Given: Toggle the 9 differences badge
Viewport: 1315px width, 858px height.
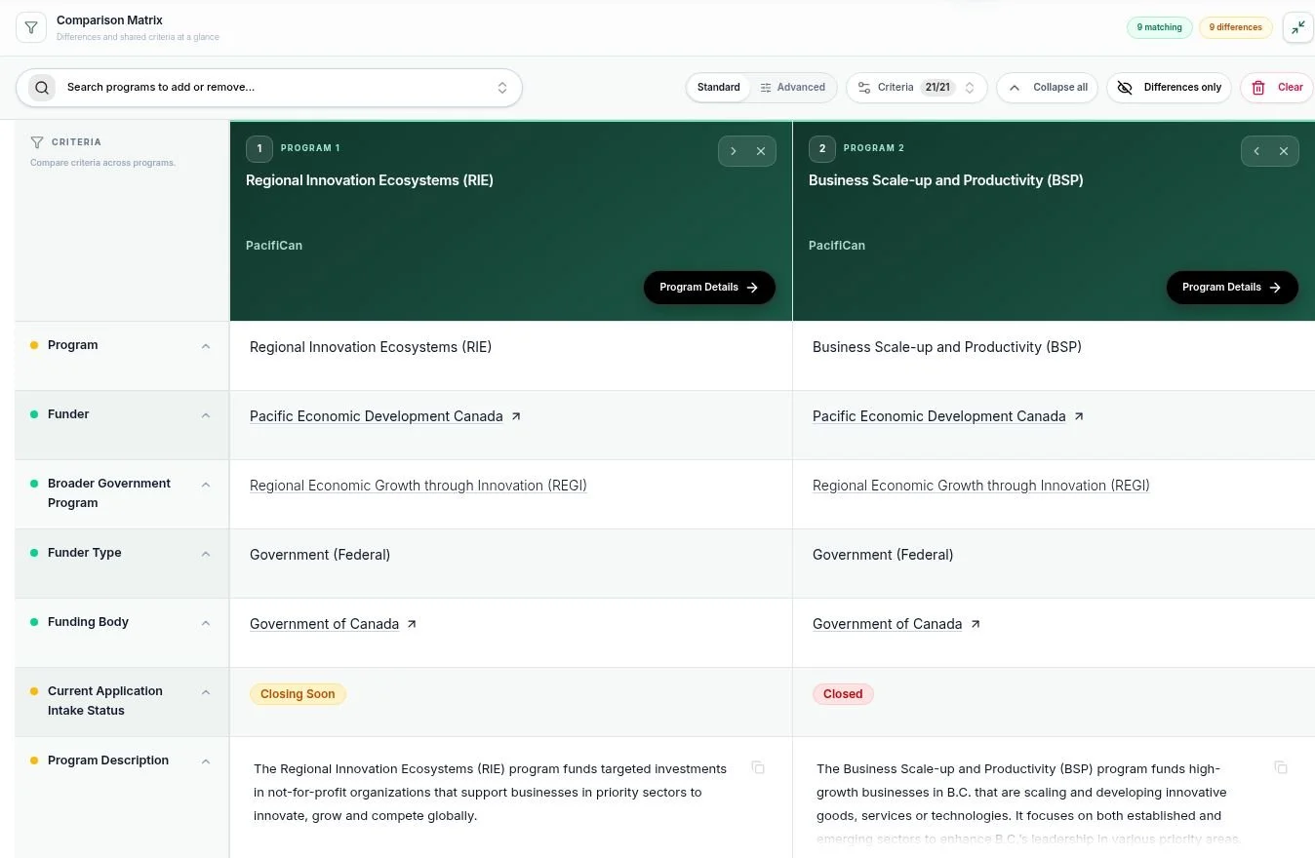Looking at the screenshot, I should 1235,27.
